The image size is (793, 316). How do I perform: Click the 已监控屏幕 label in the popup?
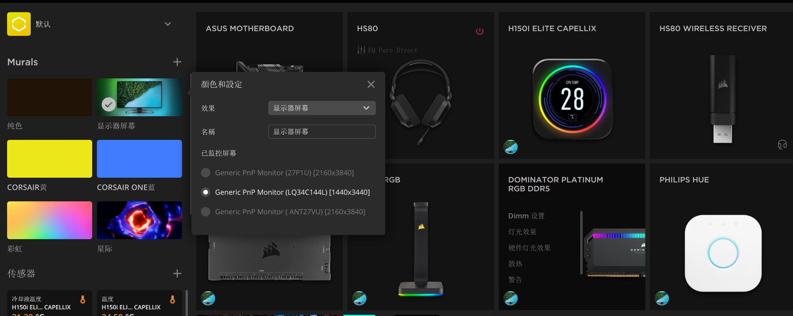(219, 153)
